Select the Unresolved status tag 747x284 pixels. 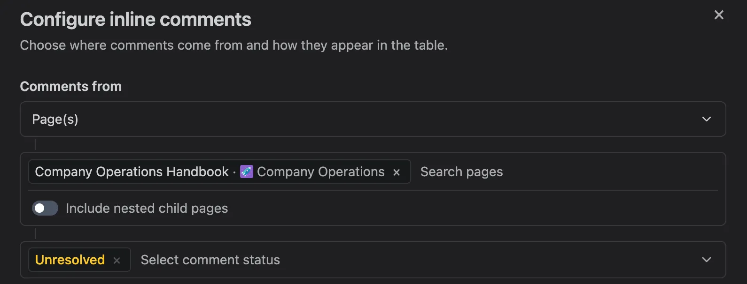[x=70, y=260]
